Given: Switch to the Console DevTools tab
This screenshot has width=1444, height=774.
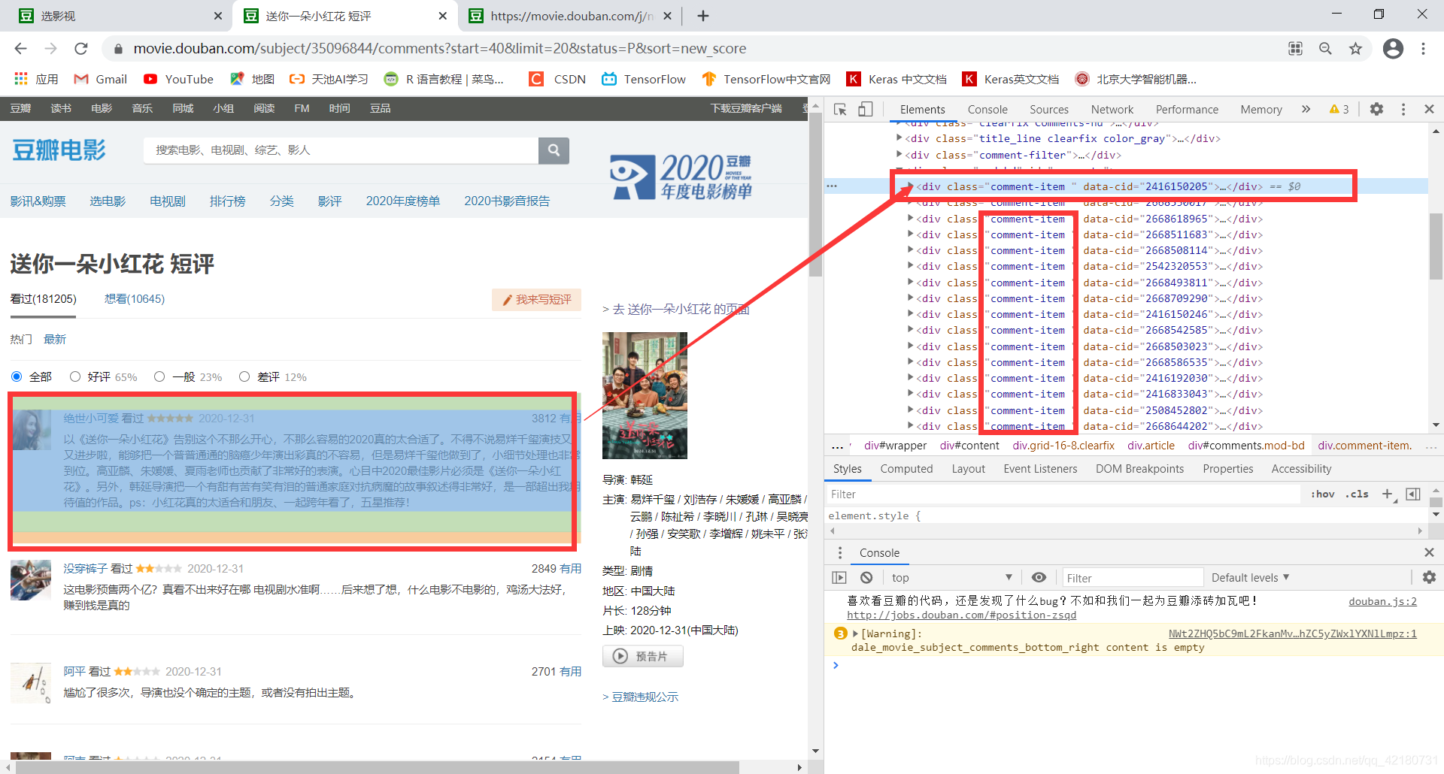Looking at the screenshot, I should 987,109.
